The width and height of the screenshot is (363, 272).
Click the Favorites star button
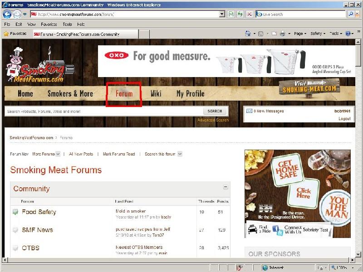coord(15,34)
